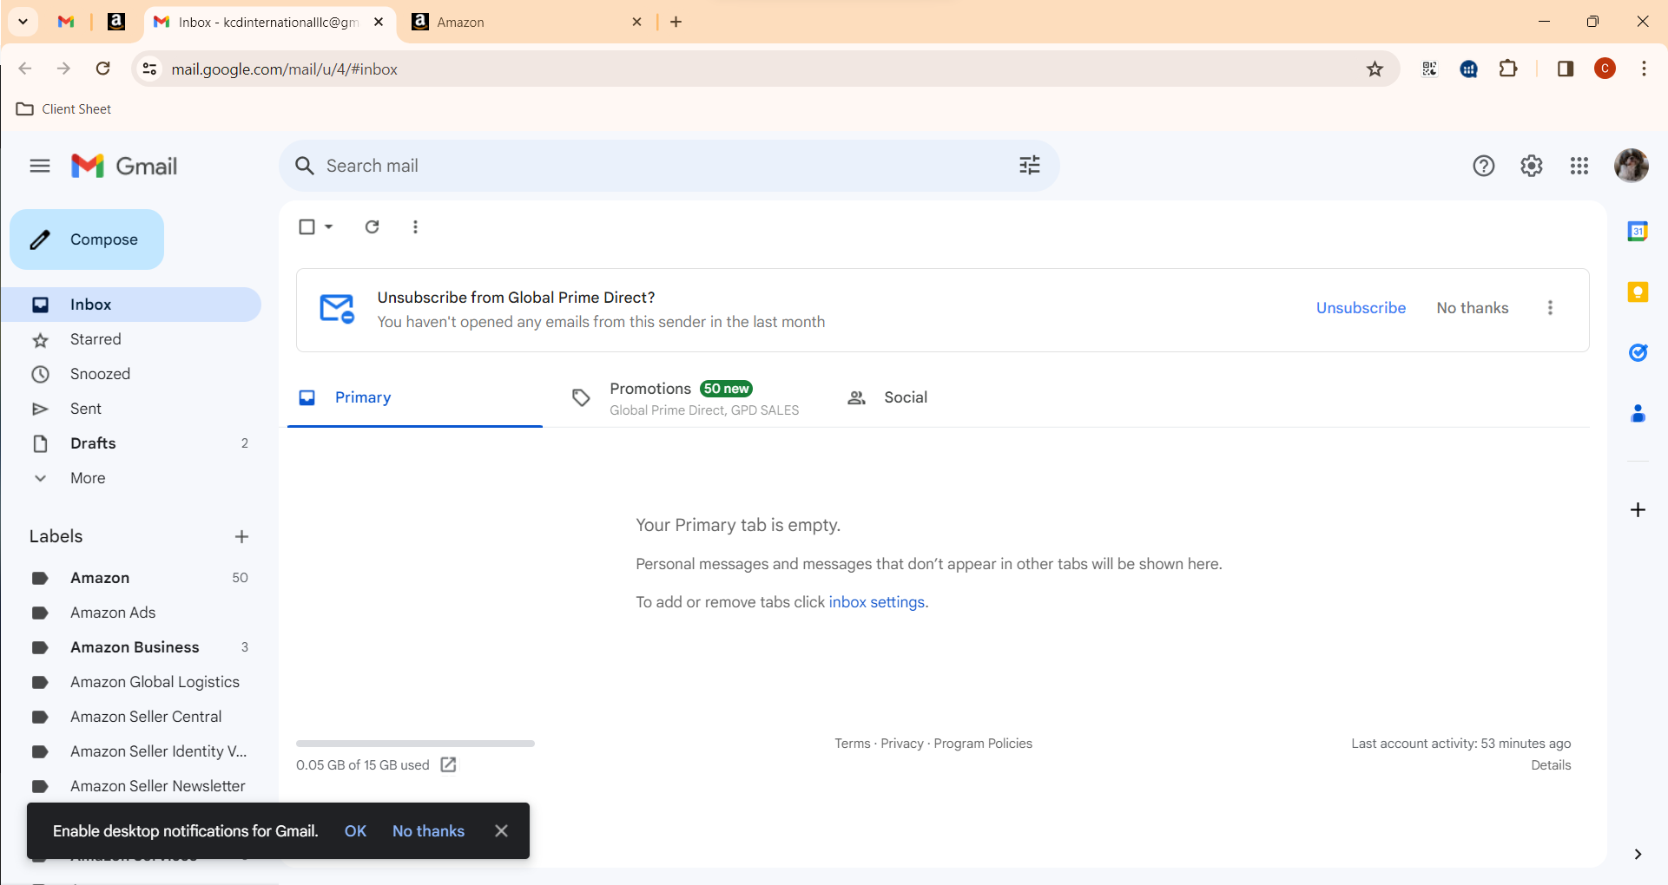This screenshot has height=885, width=1668.
Task: Open the Sent folder
Action: tap(130, 409)
